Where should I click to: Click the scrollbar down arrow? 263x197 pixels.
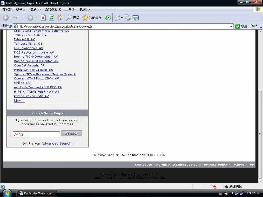[x=260, y=181]
